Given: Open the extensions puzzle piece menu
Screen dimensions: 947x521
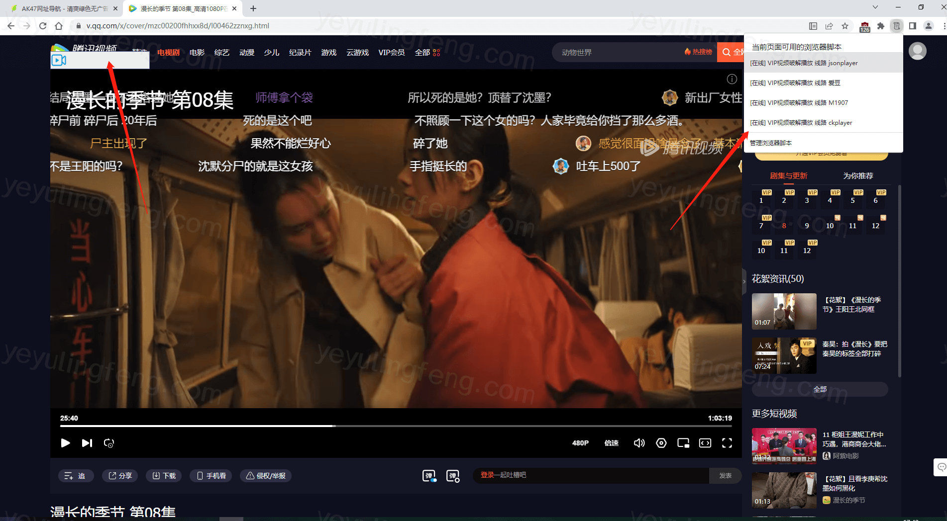Looking at the screenshot, I should click(881, 26).
